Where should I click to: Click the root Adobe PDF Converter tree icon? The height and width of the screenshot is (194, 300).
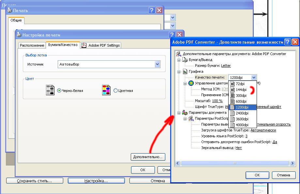point(178,54)
